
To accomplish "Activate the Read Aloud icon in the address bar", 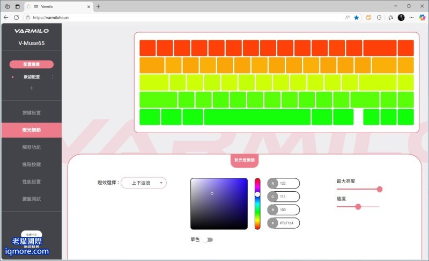I will pyautogui.click(x=347, y=18).
